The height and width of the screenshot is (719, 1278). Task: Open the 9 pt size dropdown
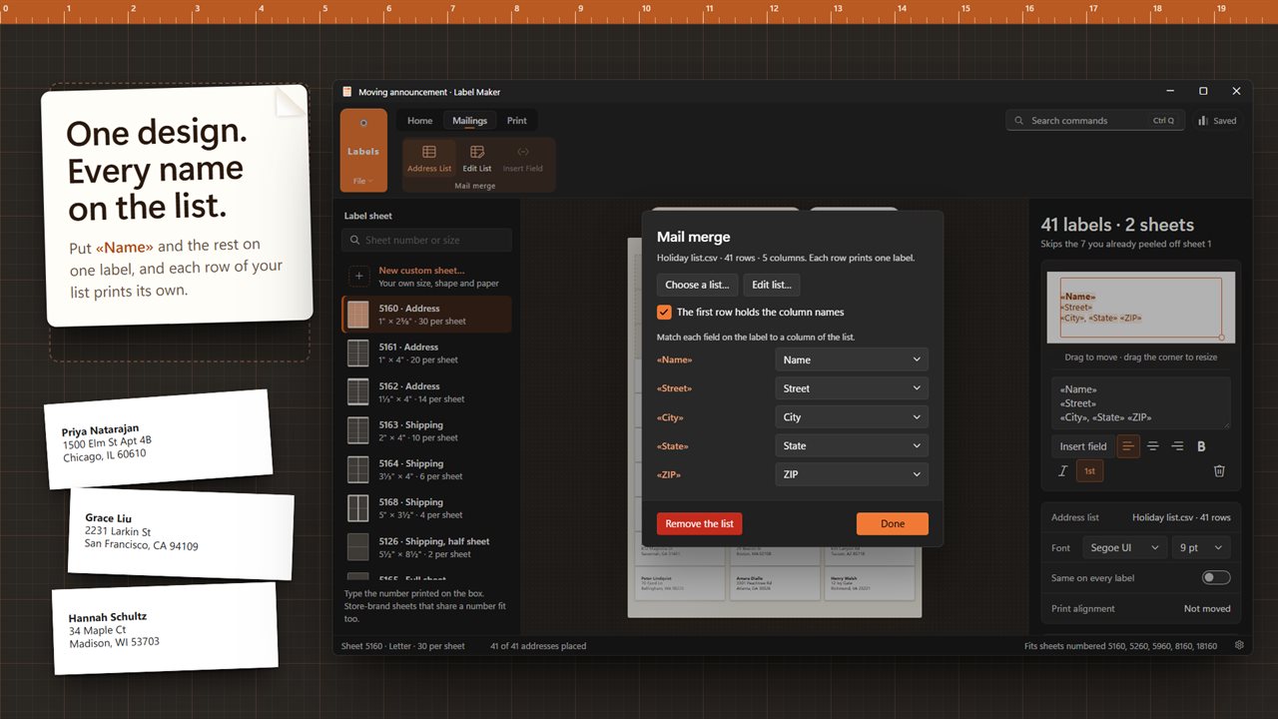click(x=1201, y=547)
